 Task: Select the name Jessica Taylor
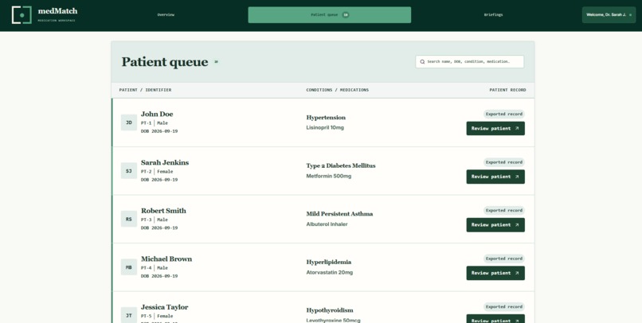(x=165, y=307)
